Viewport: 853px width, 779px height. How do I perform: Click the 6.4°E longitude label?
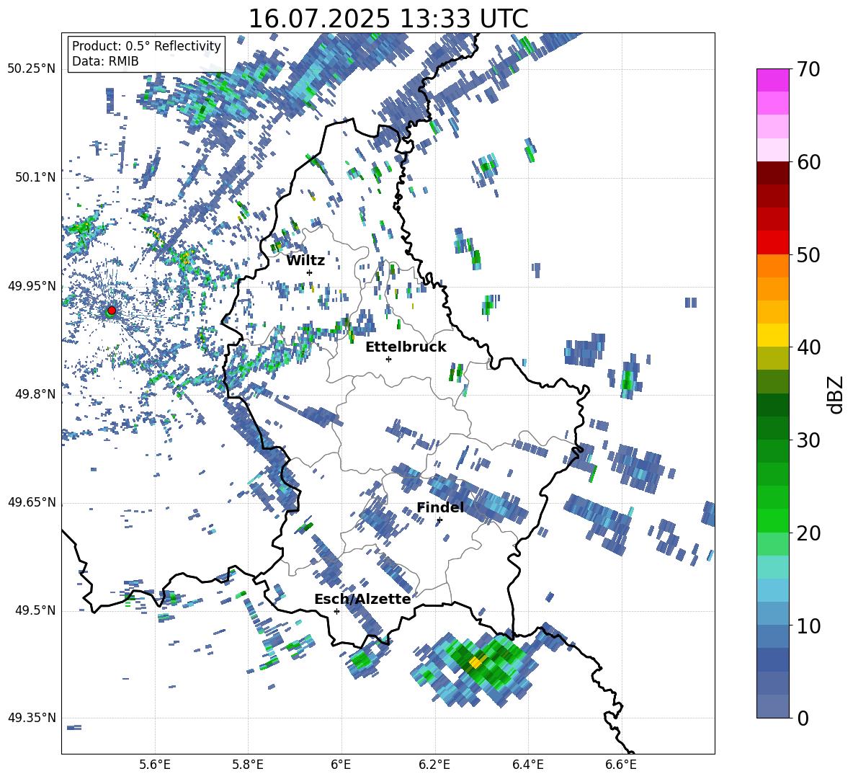click(x=527, y=765)
